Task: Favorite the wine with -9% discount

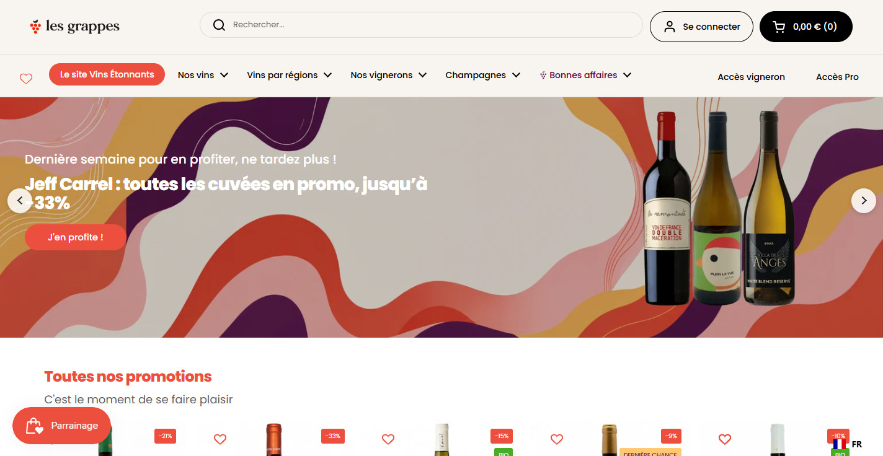Action: (x=557, y=439)
